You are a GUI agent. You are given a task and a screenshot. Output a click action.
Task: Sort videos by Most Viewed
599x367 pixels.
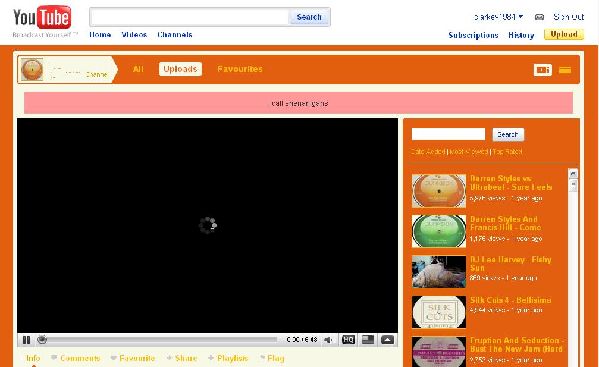pyautogui.click(x=469, y=152)
